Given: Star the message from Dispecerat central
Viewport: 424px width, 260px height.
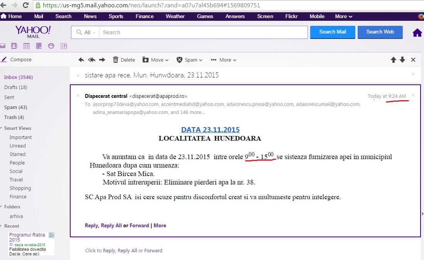Looking at the screenshot, I should click(413, 95).
